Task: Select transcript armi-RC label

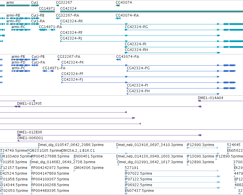Action: pos(18,27)
